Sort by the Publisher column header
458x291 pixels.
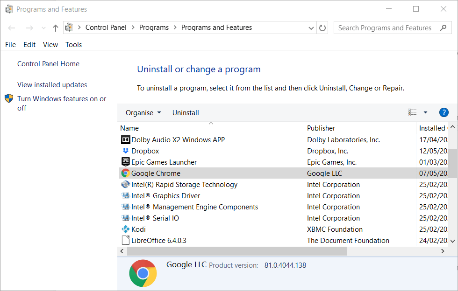pos(321,128)
